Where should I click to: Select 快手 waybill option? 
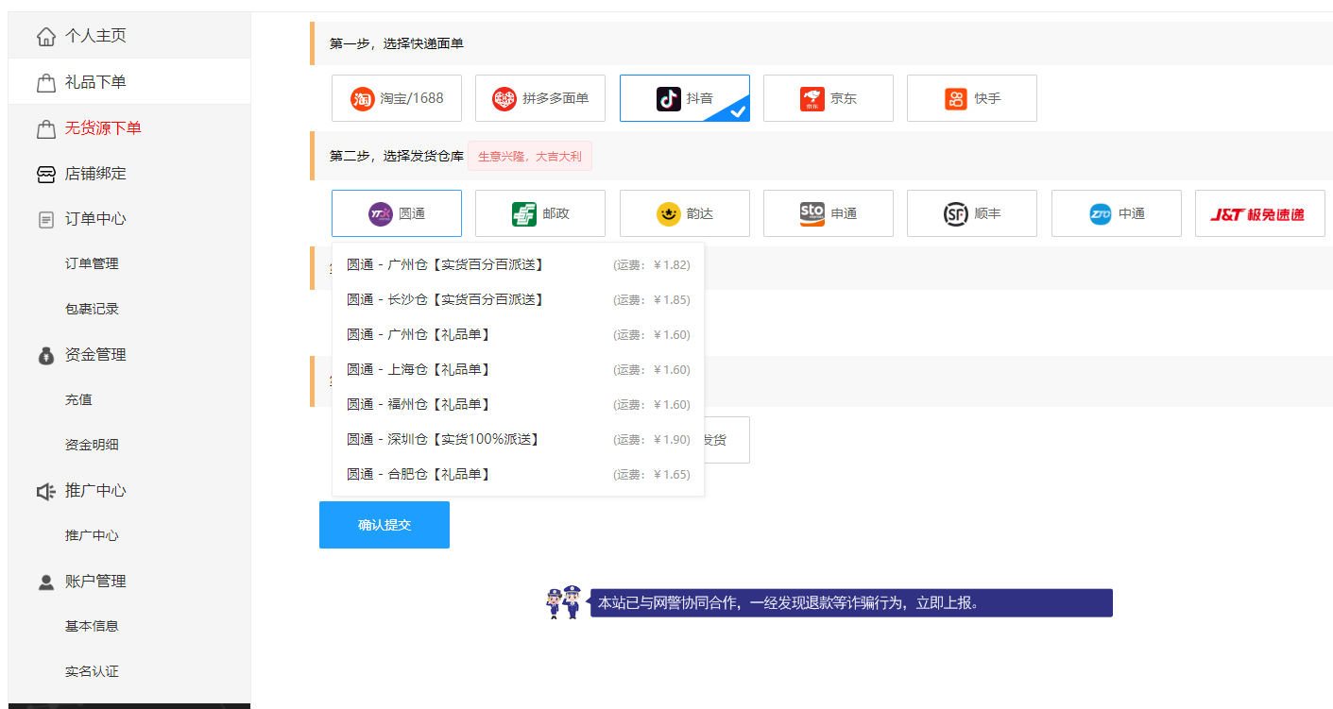[972, 98]
